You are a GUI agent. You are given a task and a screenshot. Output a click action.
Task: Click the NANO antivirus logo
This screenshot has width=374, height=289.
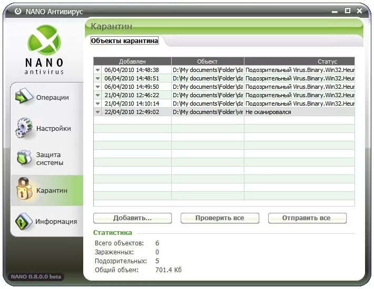[44, 49]
